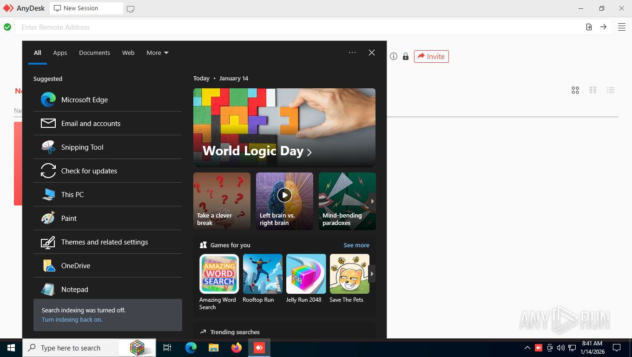
Task: Click the AnyDesk connect arrow icon
Action: [603, 27]
